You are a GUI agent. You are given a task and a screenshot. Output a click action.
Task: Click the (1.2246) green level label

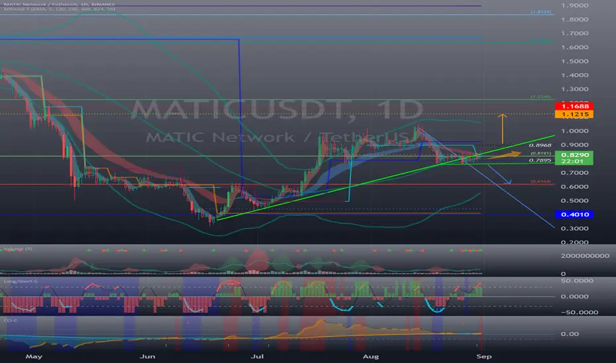click(541, 96)
